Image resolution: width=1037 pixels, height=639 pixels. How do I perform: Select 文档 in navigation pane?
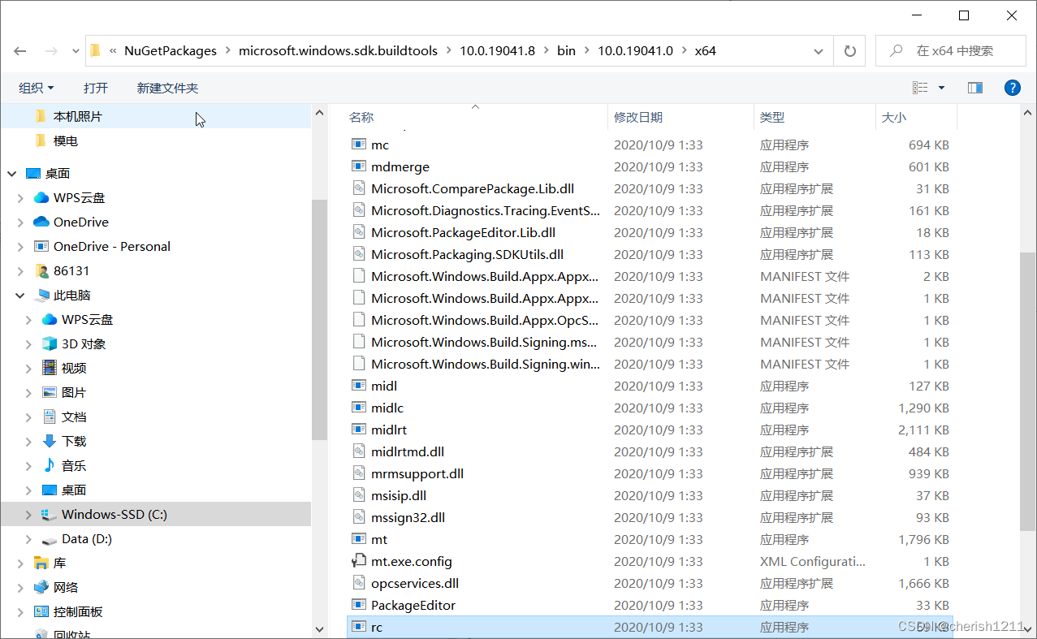(74, 417)
